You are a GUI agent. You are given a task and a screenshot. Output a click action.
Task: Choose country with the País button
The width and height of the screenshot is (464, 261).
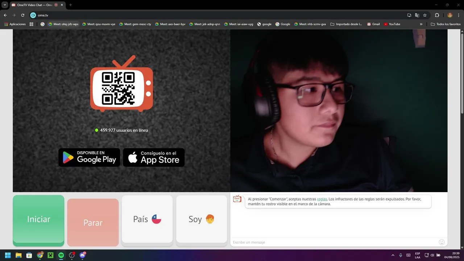(x=147, y=219)
